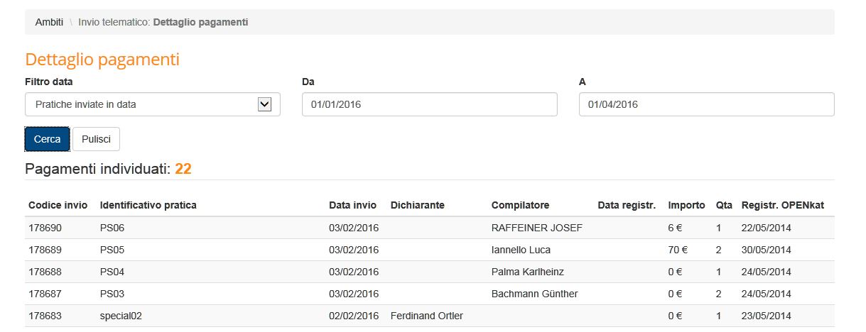Focus the A end date field
This screenshot has height=332, width=866.
click(x=706, y=104)
